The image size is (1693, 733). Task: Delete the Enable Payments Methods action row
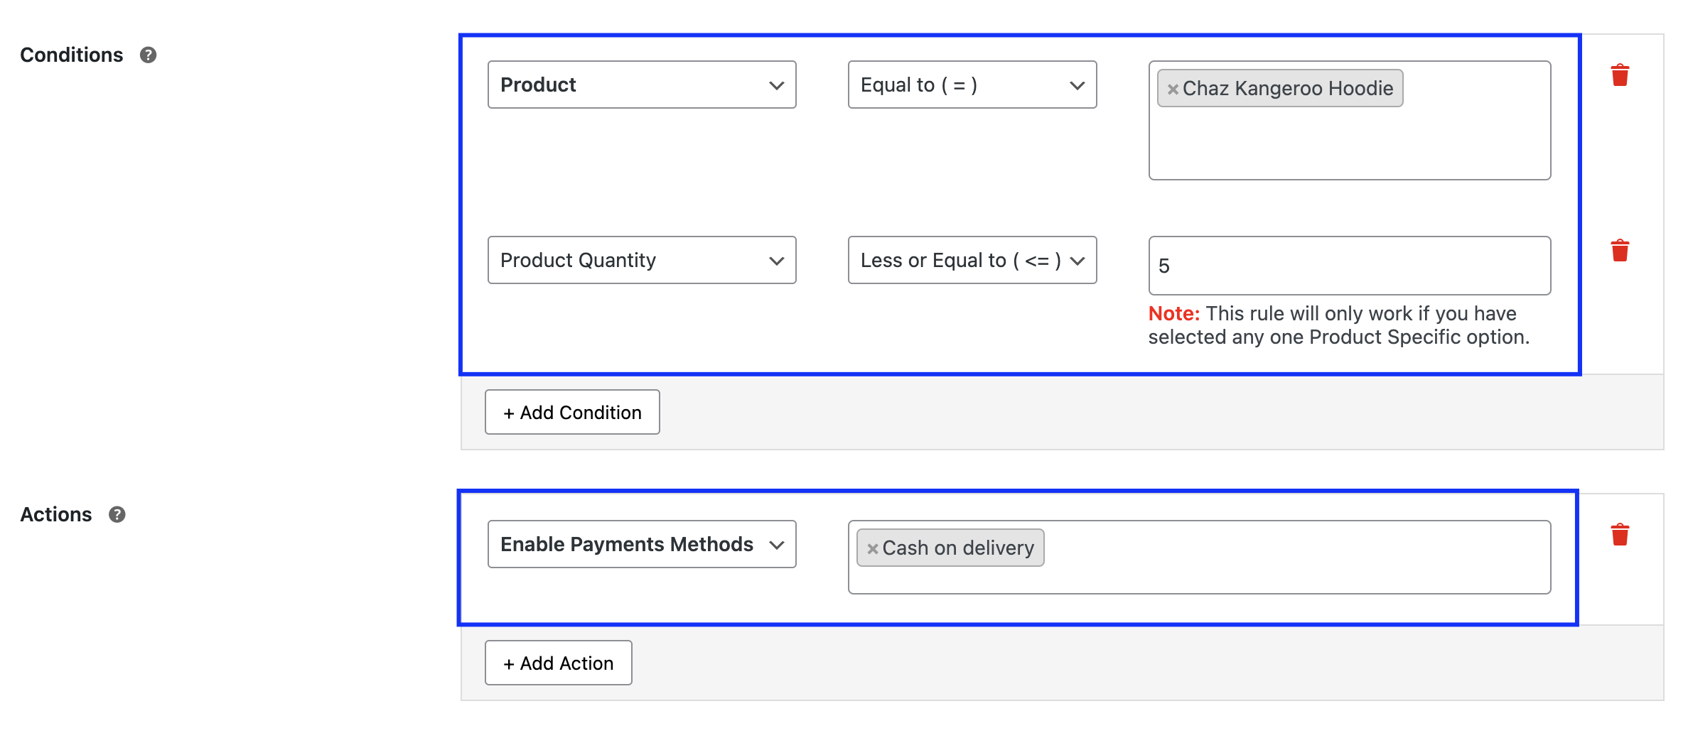(1620, 534)
